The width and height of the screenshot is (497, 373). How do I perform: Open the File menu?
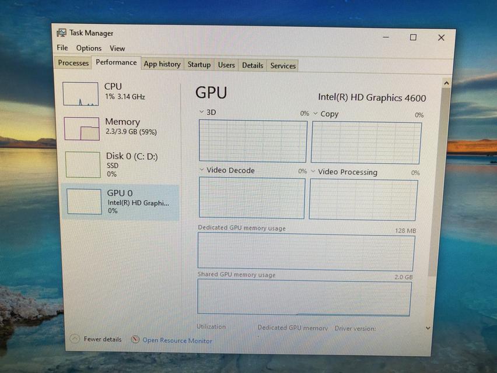pos(62,48)
